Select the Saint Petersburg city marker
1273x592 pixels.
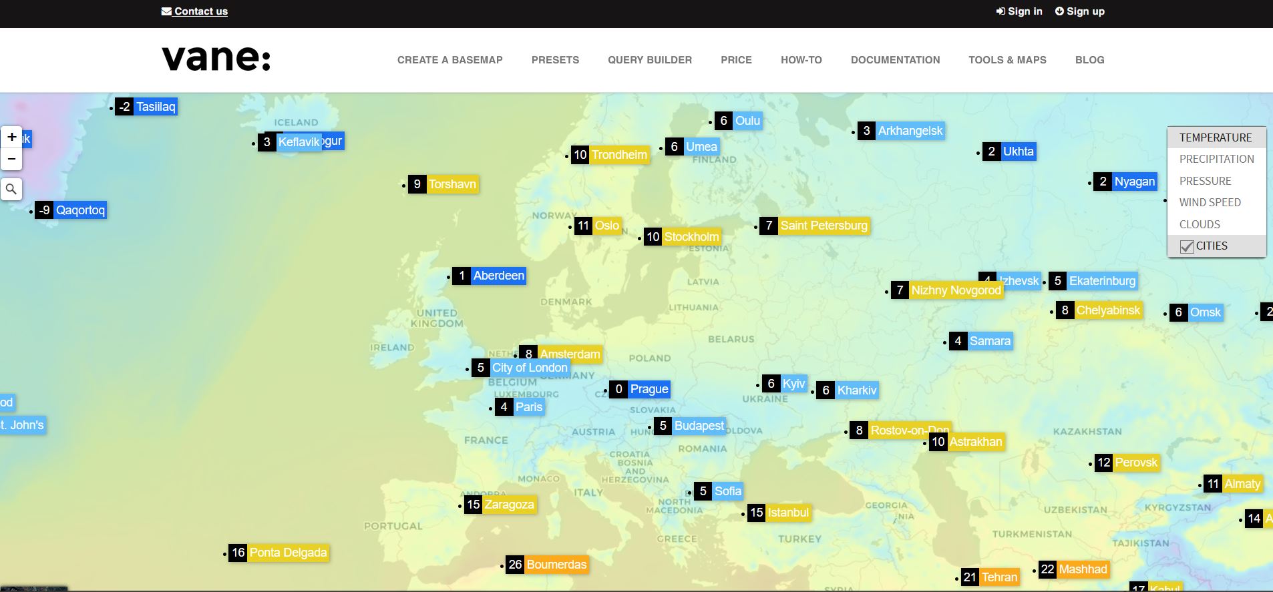pos(815,226)
